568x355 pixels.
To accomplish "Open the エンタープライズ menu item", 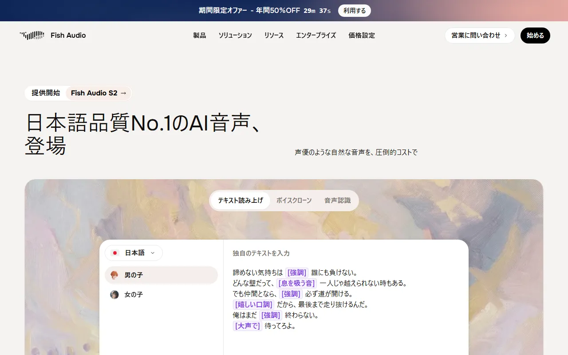I will (x=316, y=35).
